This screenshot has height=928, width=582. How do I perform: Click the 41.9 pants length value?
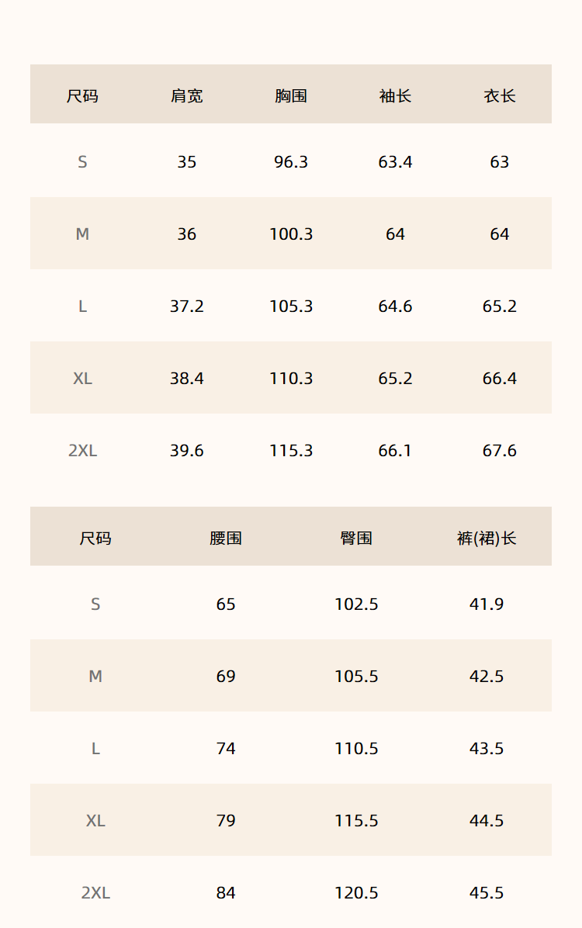(x=487, y=604)
